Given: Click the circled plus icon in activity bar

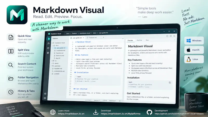Looking at the screenshot, I should point(48,53).
